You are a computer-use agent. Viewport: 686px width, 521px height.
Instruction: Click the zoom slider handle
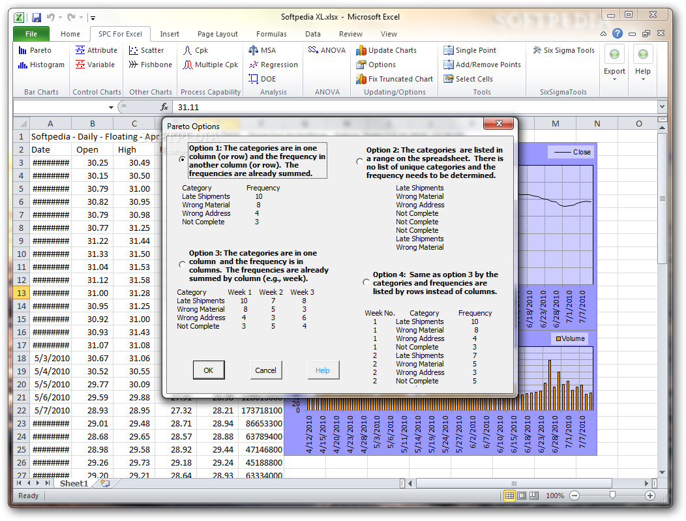click(612, 495)
